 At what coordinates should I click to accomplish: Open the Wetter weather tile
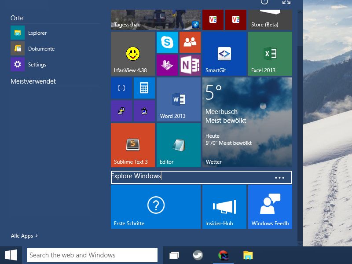247,122
